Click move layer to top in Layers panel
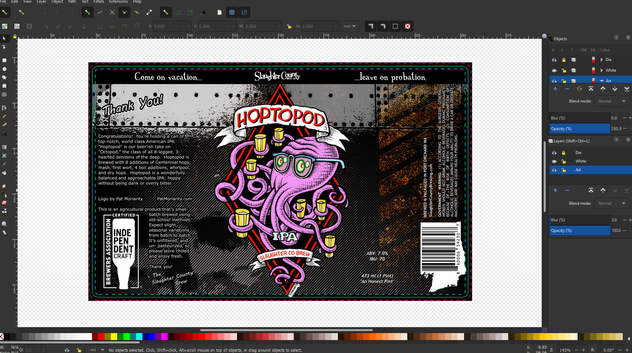Image resolution: width=632 pixels, height=353 pixels. [x=591, y=190]
